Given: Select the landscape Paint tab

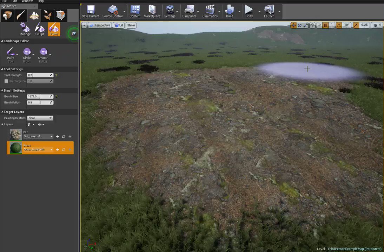Looking at the screenshot, I should [x=54, y=29].
